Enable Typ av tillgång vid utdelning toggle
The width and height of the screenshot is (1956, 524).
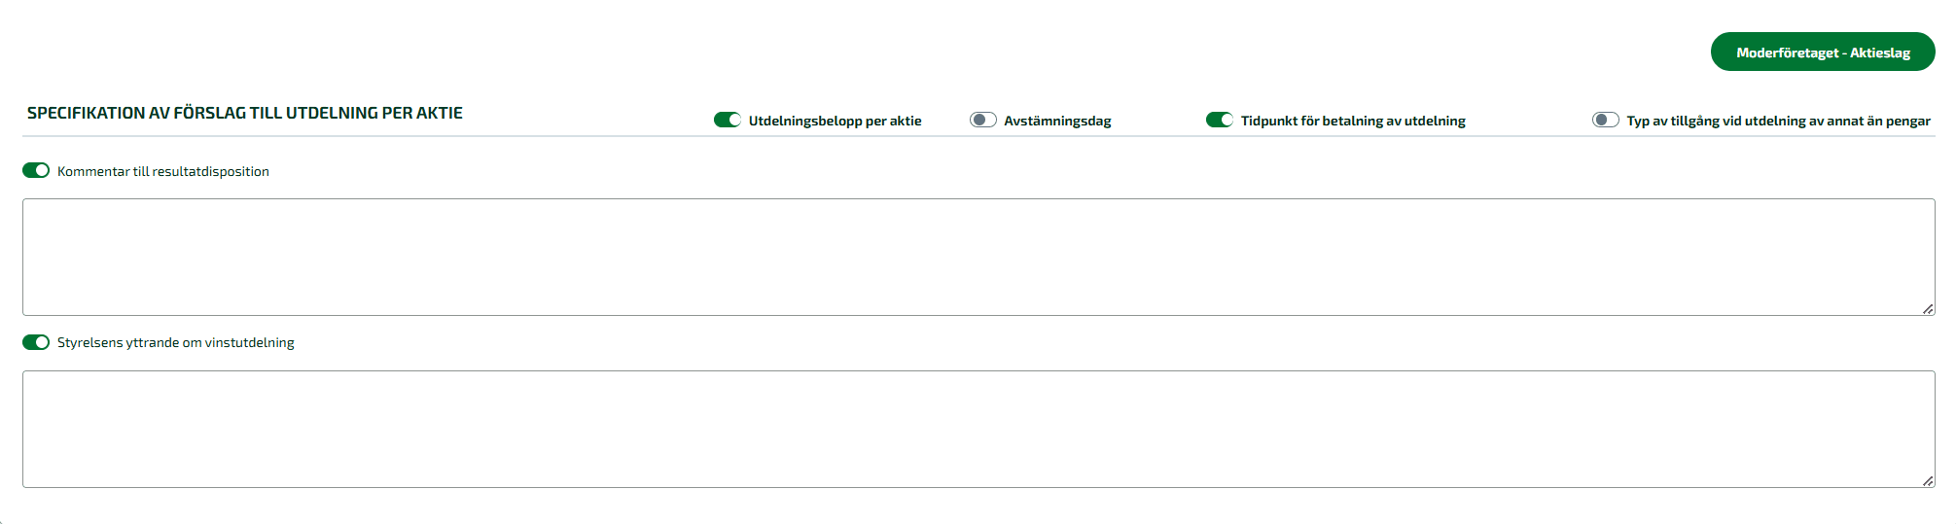pyautogui.click(x=1606, y=120)
